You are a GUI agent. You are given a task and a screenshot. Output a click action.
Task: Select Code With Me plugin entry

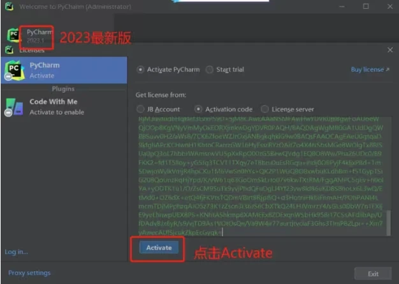click(x=64, y=107)
